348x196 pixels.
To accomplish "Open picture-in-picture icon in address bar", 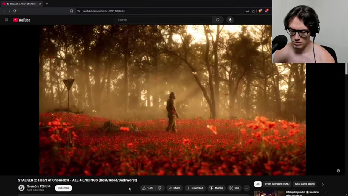I will [247, 11].
